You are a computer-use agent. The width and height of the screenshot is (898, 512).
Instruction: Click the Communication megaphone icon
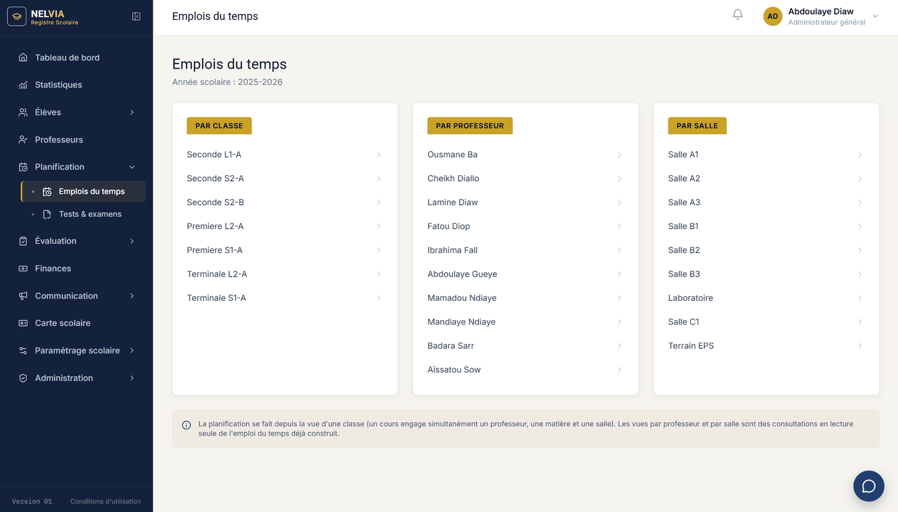[x=23, y=296]
